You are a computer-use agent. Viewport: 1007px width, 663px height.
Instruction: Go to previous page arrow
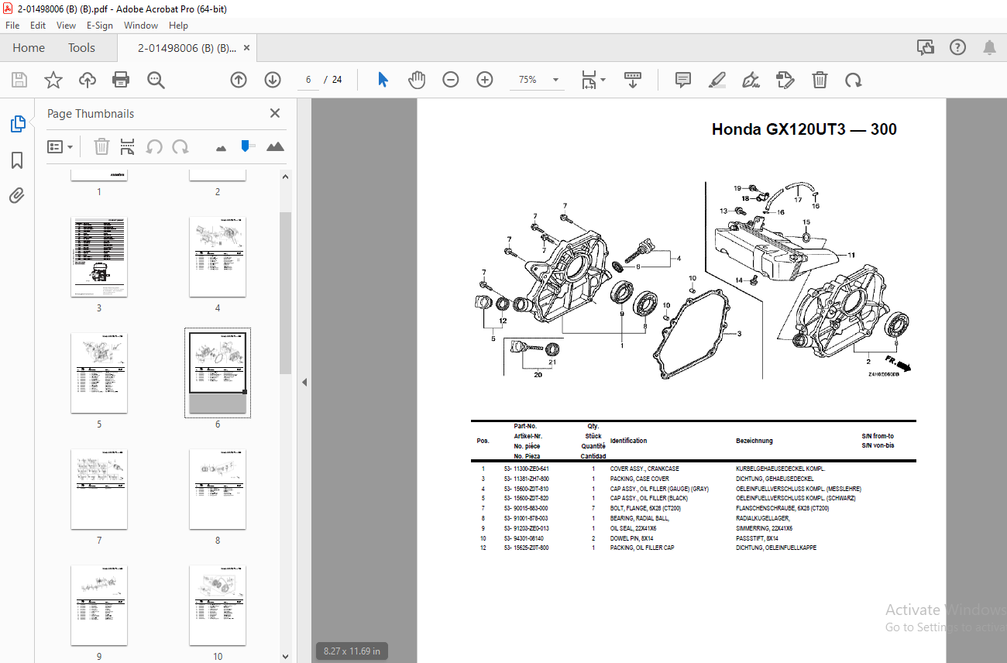coord(239,80)
